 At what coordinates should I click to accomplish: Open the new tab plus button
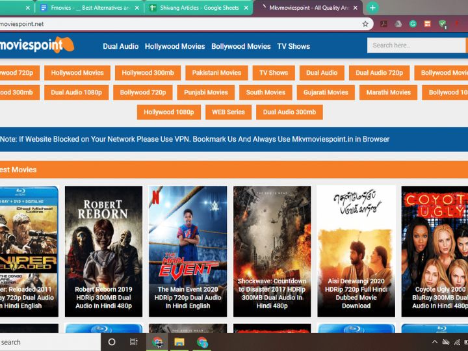(372, 8)
